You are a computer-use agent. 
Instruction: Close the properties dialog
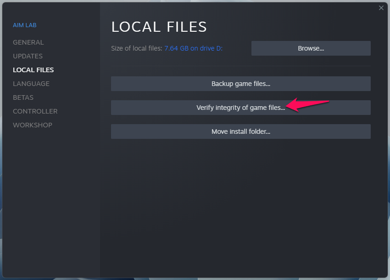pyautogui.click(x=381, y=8)
